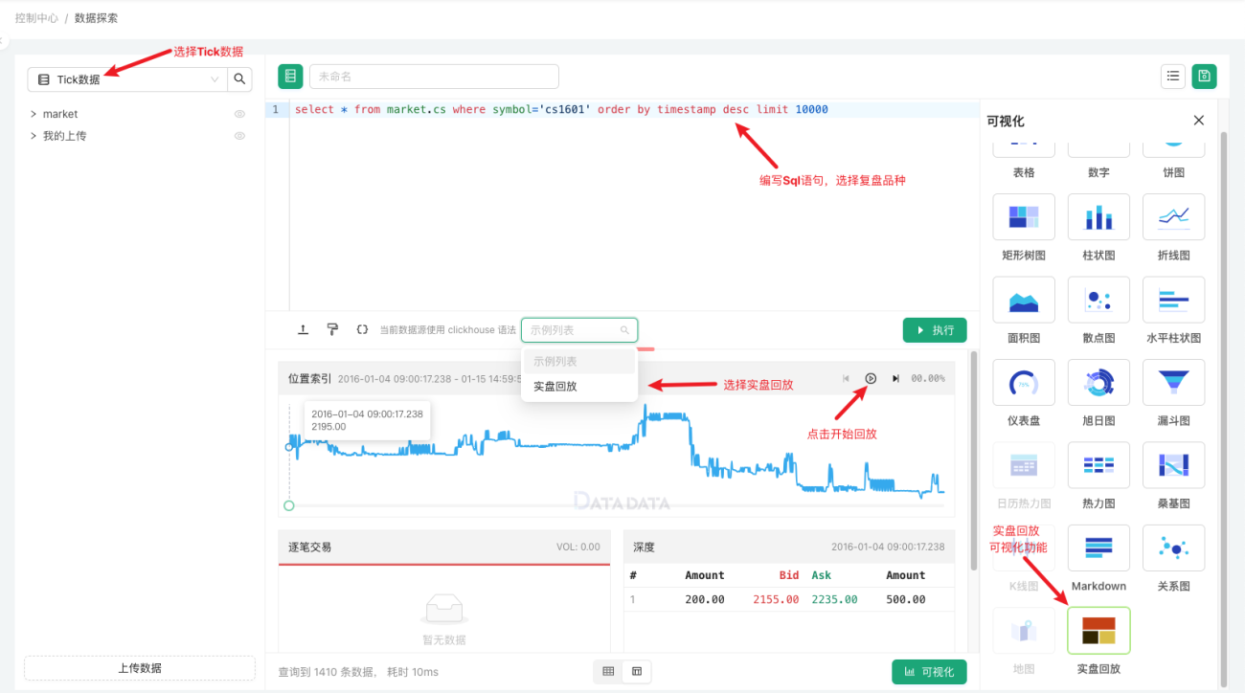Select the 桑基图 sankey icon
Image resolution: width=1245 pixels, height=693 pixels.
[x=1173, y=465]
